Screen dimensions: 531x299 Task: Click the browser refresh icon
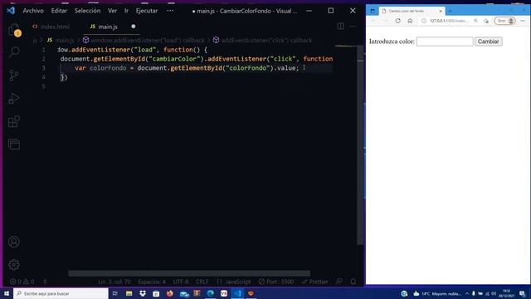point(398,21)
